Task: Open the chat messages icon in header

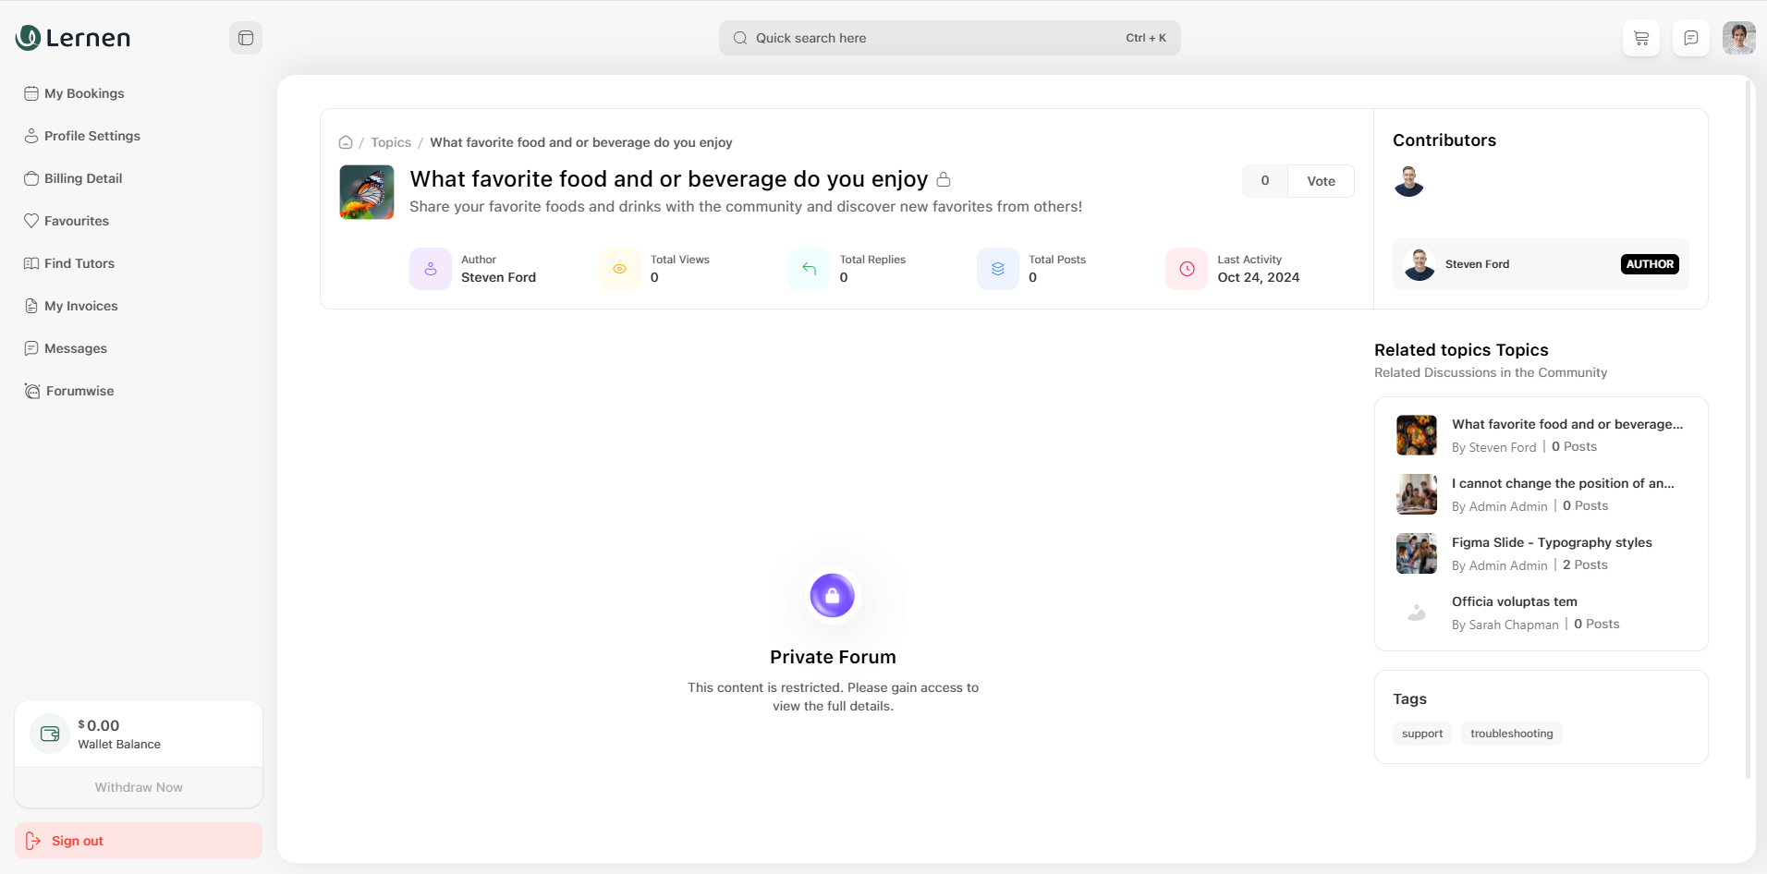Action: 1690,38
